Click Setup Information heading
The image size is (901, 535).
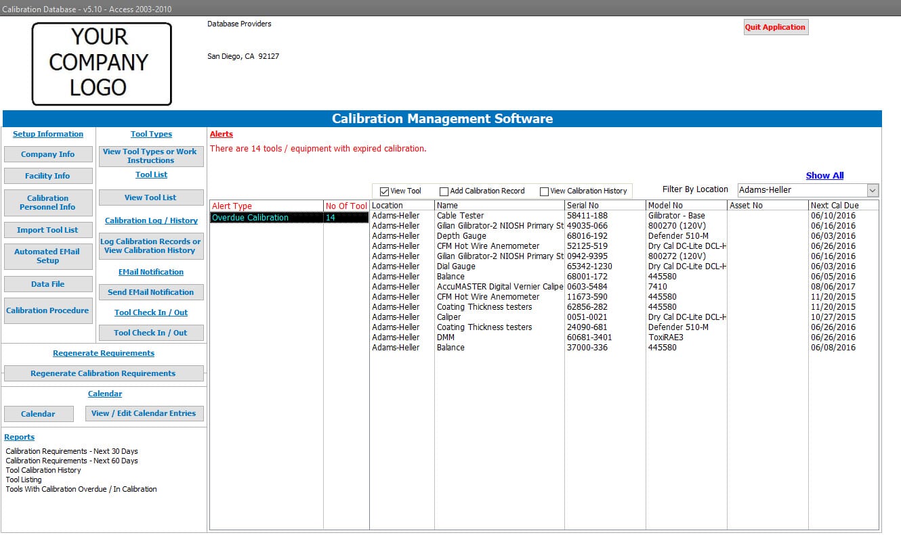[x=48, y=134]
